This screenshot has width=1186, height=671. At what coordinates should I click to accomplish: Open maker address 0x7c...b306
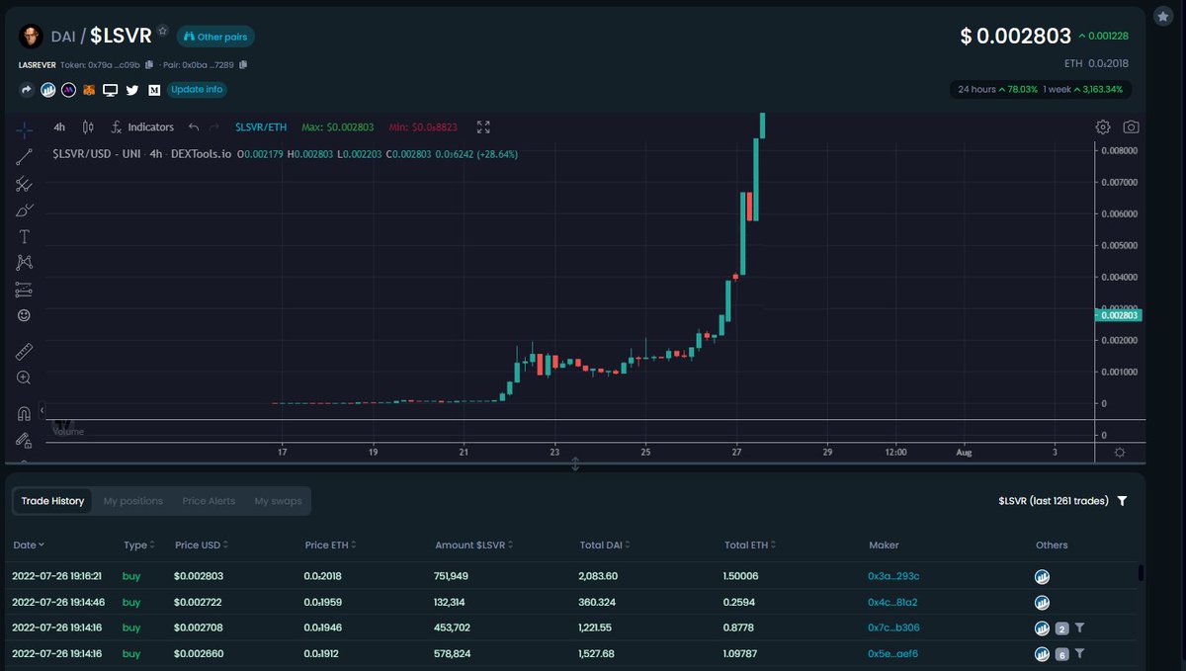pos(893,628)
